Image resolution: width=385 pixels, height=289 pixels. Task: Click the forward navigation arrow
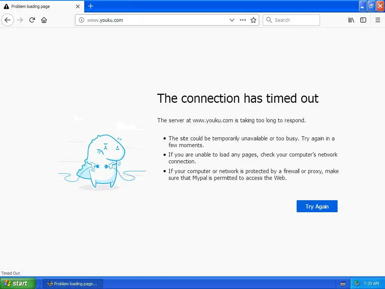click(20, 20)
